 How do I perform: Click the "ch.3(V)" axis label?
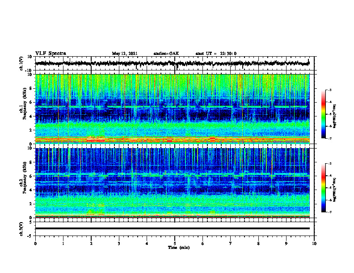click(21, 229)
